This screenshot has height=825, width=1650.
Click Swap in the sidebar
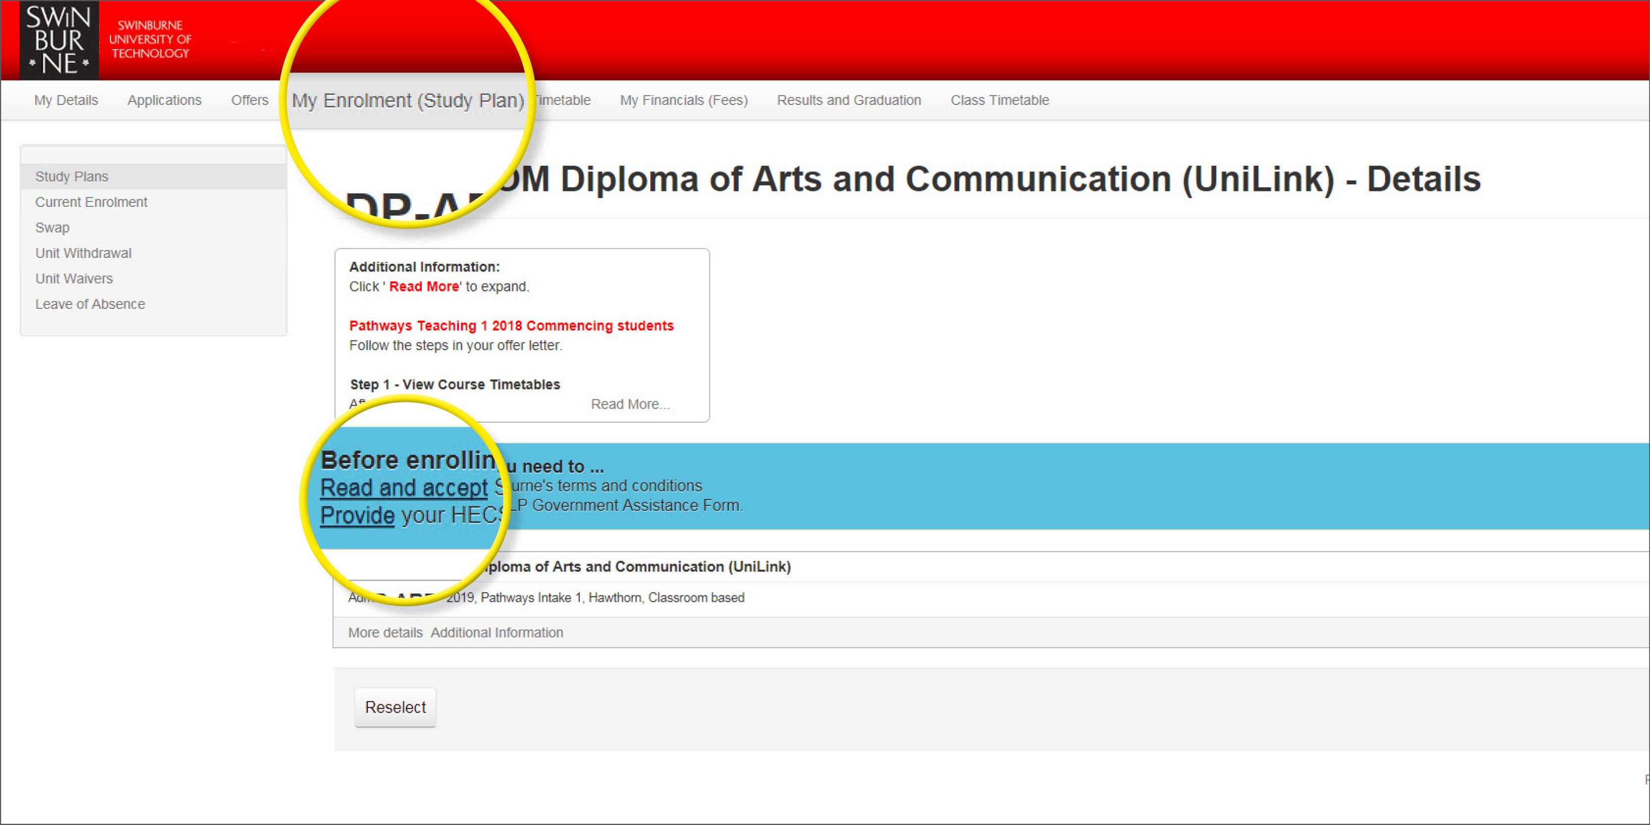point(52,228)
